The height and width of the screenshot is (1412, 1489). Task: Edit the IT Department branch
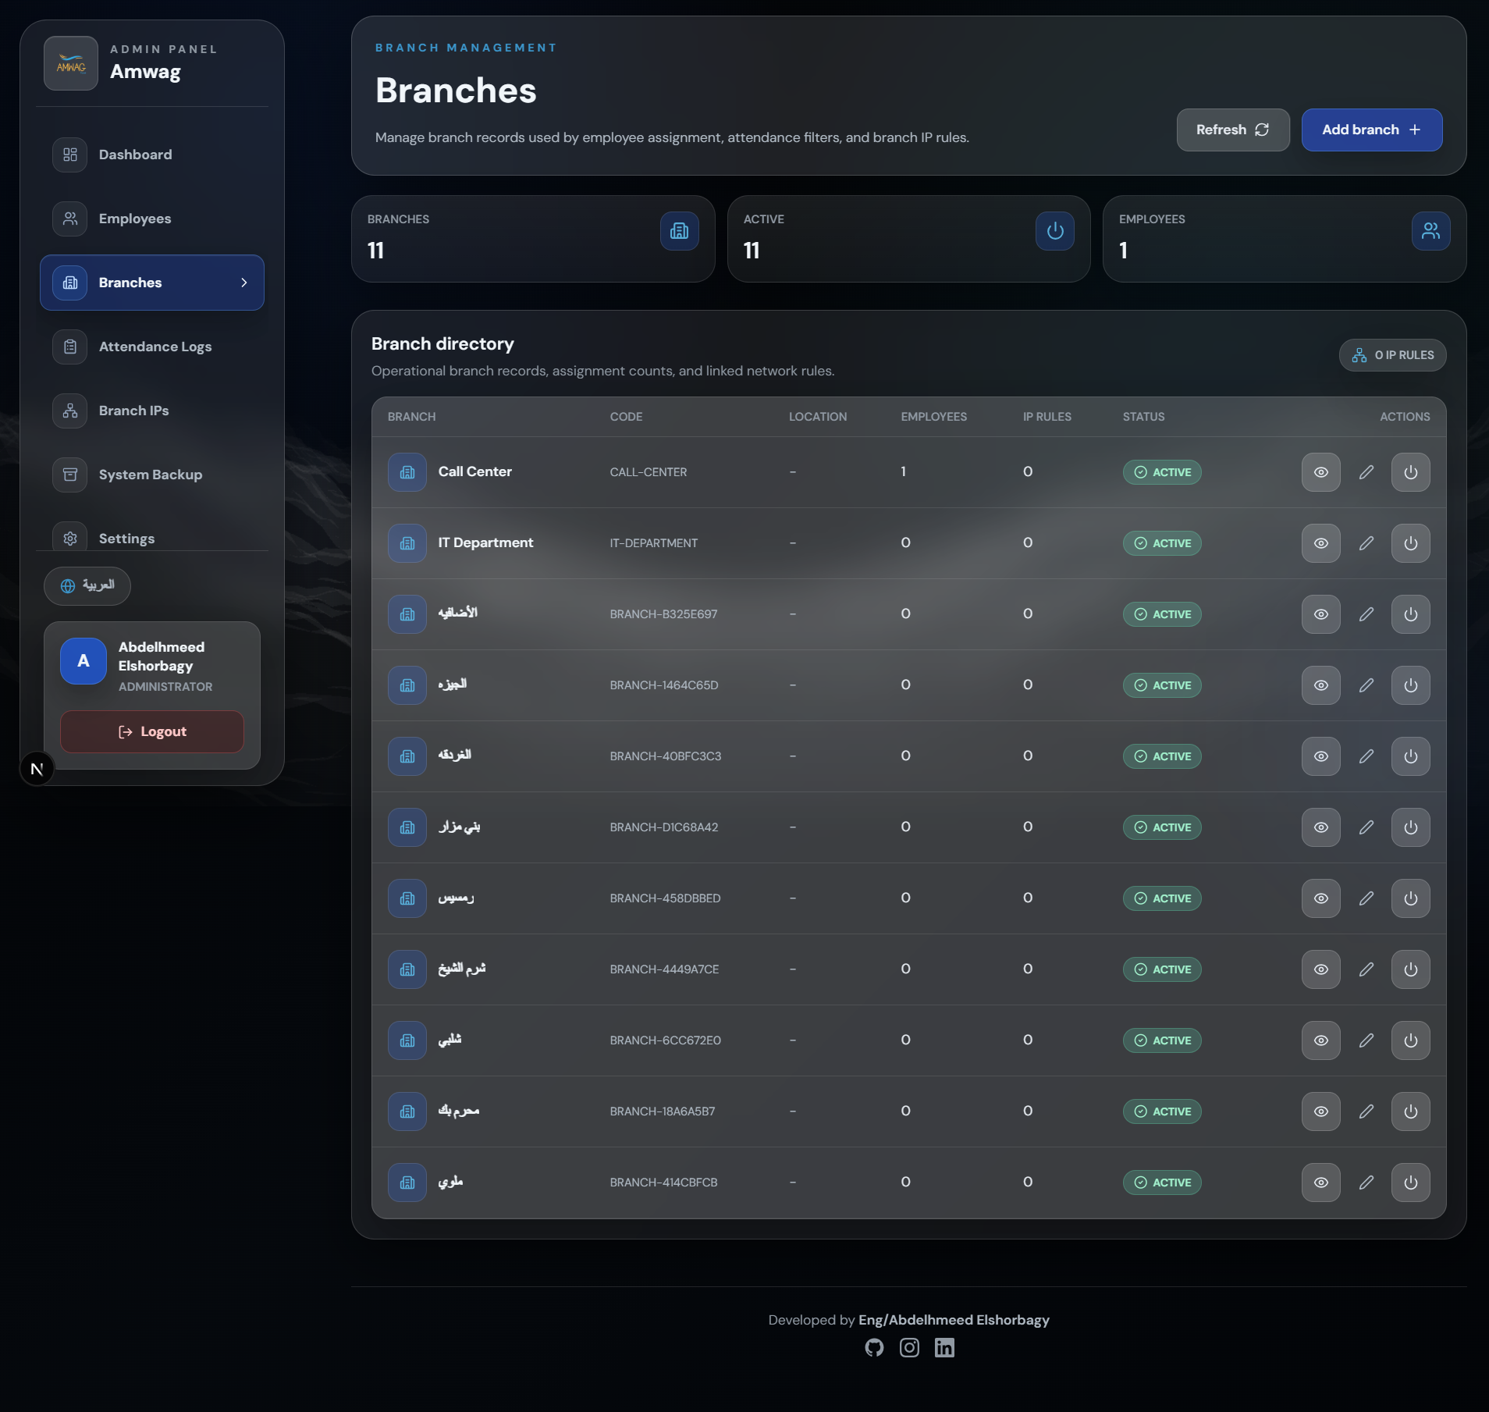(x=1366, y=543)
